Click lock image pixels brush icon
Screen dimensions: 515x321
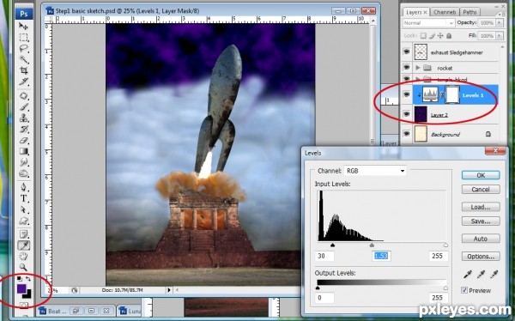tap(433, 35)
